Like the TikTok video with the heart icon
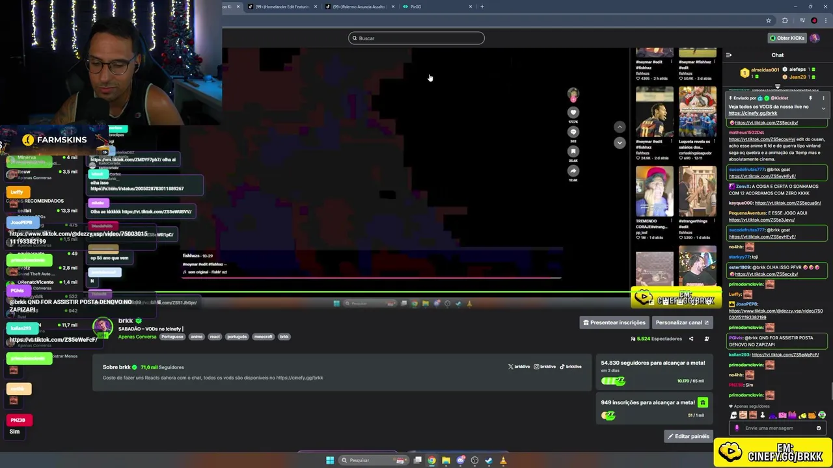The image size is (833, 468). tap(573, 112)
